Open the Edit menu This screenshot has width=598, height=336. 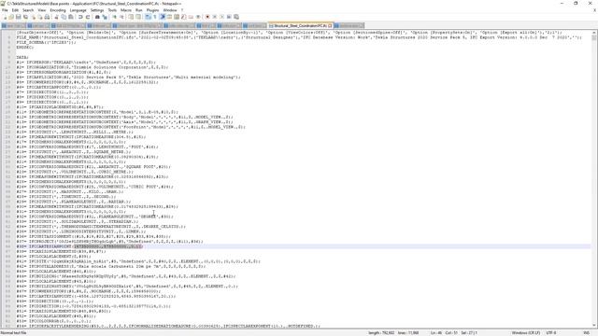[x=15, y=10]
